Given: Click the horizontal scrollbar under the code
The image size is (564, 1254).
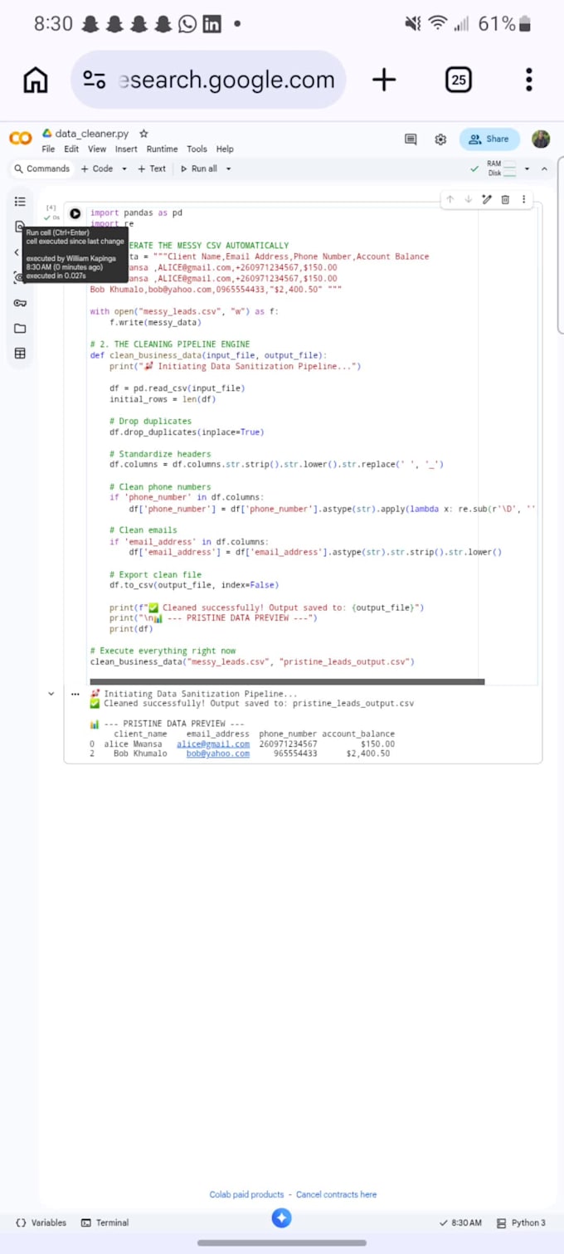Looking at the screenshot, I should click(x=287, y=682).
